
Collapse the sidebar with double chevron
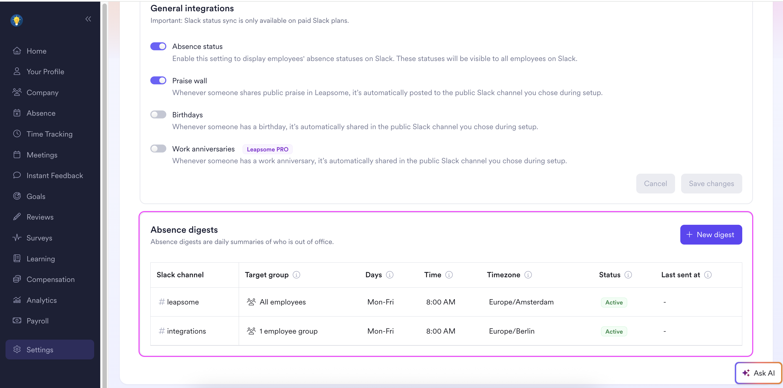pyautogui.click(x=88, y=19)
